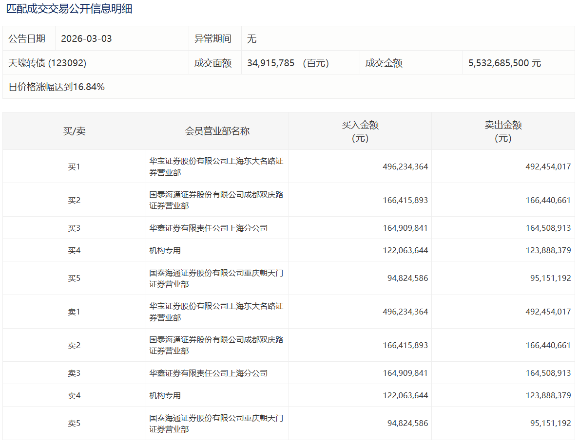This screenshot has width=579, height=444.
Task: Click the 买/卖 column header
Action: tap(74, 131)
